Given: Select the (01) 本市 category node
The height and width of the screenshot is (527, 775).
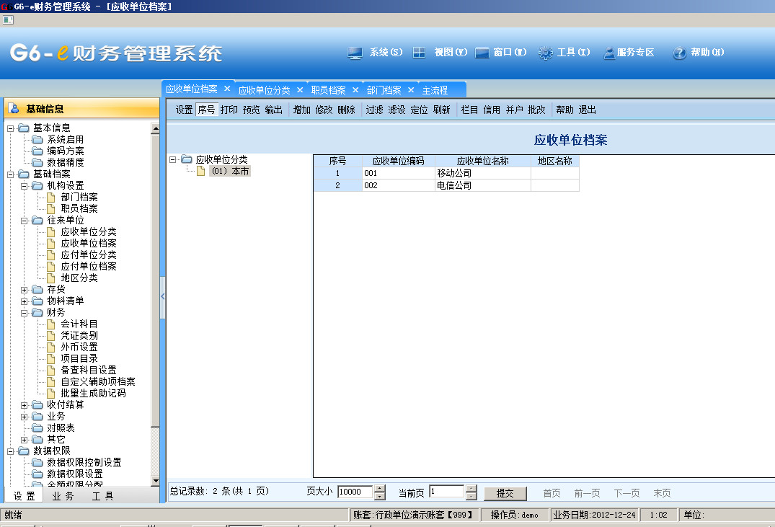Looking at the screenshot, I should [229, 172].
